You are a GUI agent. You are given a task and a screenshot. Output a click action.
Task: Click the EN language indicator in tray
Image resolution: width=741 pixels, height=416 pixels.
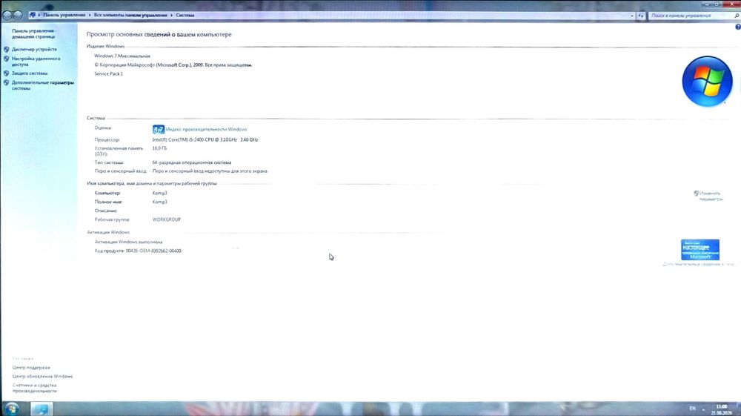(692, 409)
